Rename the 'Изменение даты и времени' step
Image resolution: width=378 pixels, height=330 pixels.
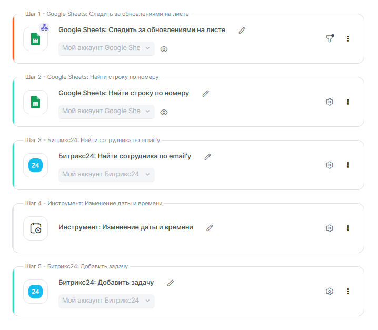pyautogui.click(x=210, y=228)
